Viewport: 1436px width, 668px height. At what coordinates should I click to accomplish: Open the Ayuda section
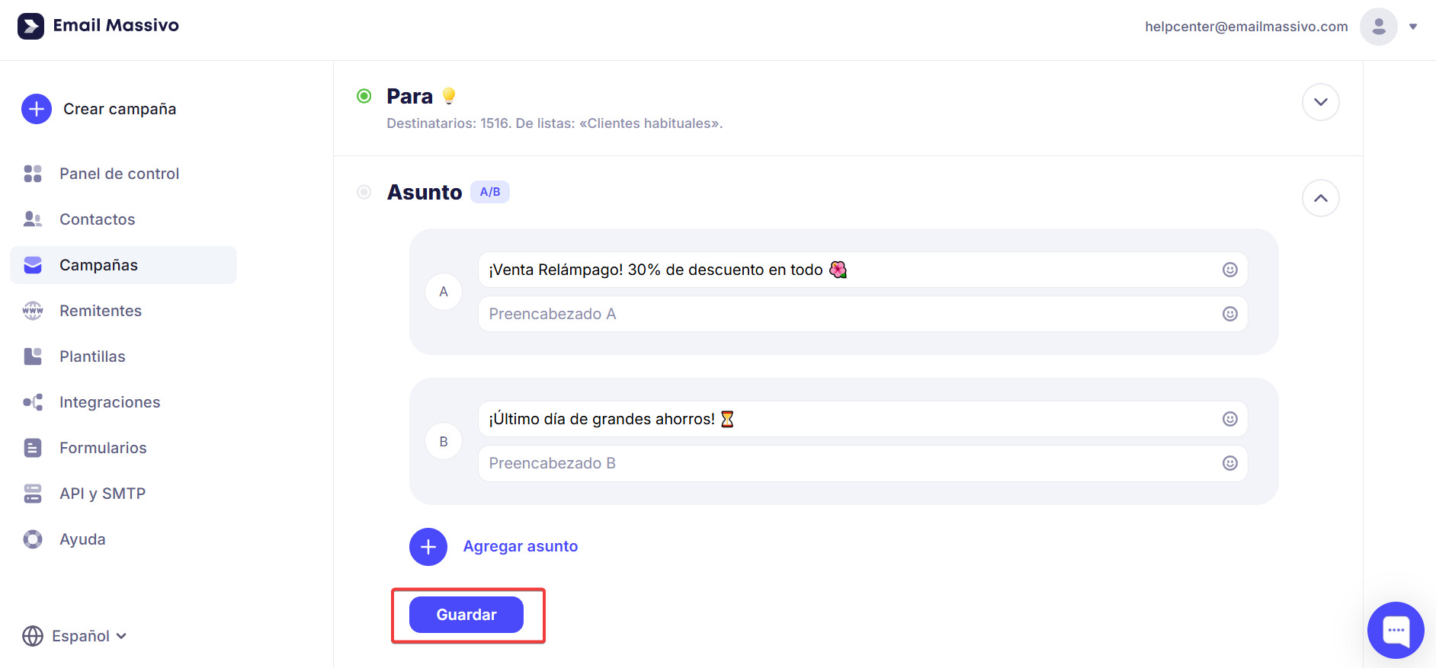(82, 539)
